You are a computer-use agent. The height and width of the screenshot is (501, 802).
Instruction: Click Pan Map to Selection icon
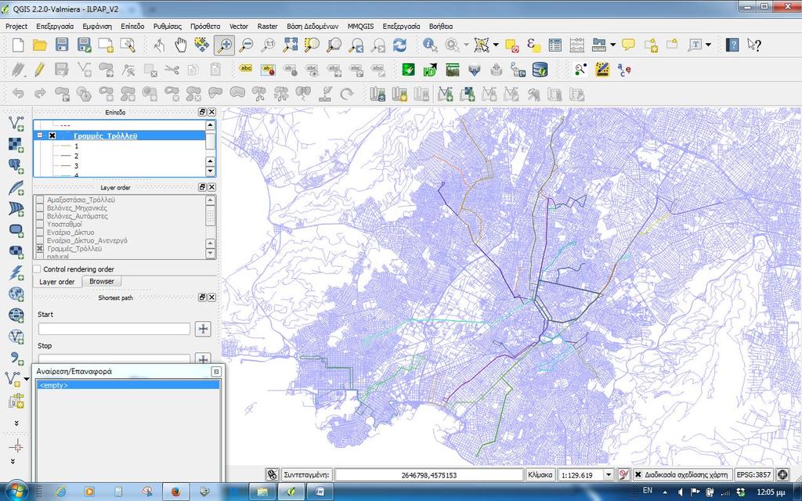click(x=202, y=45)
